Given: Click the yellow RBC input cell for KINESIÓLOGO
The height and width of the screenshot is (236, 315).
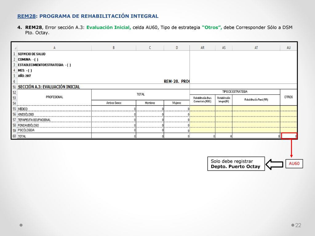Looking at the screenshot, I should click(202, 114).
